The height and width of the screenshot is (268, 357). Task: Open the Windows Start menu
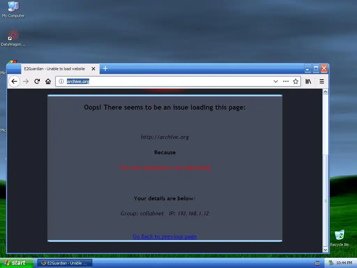[x=17, y=263]
